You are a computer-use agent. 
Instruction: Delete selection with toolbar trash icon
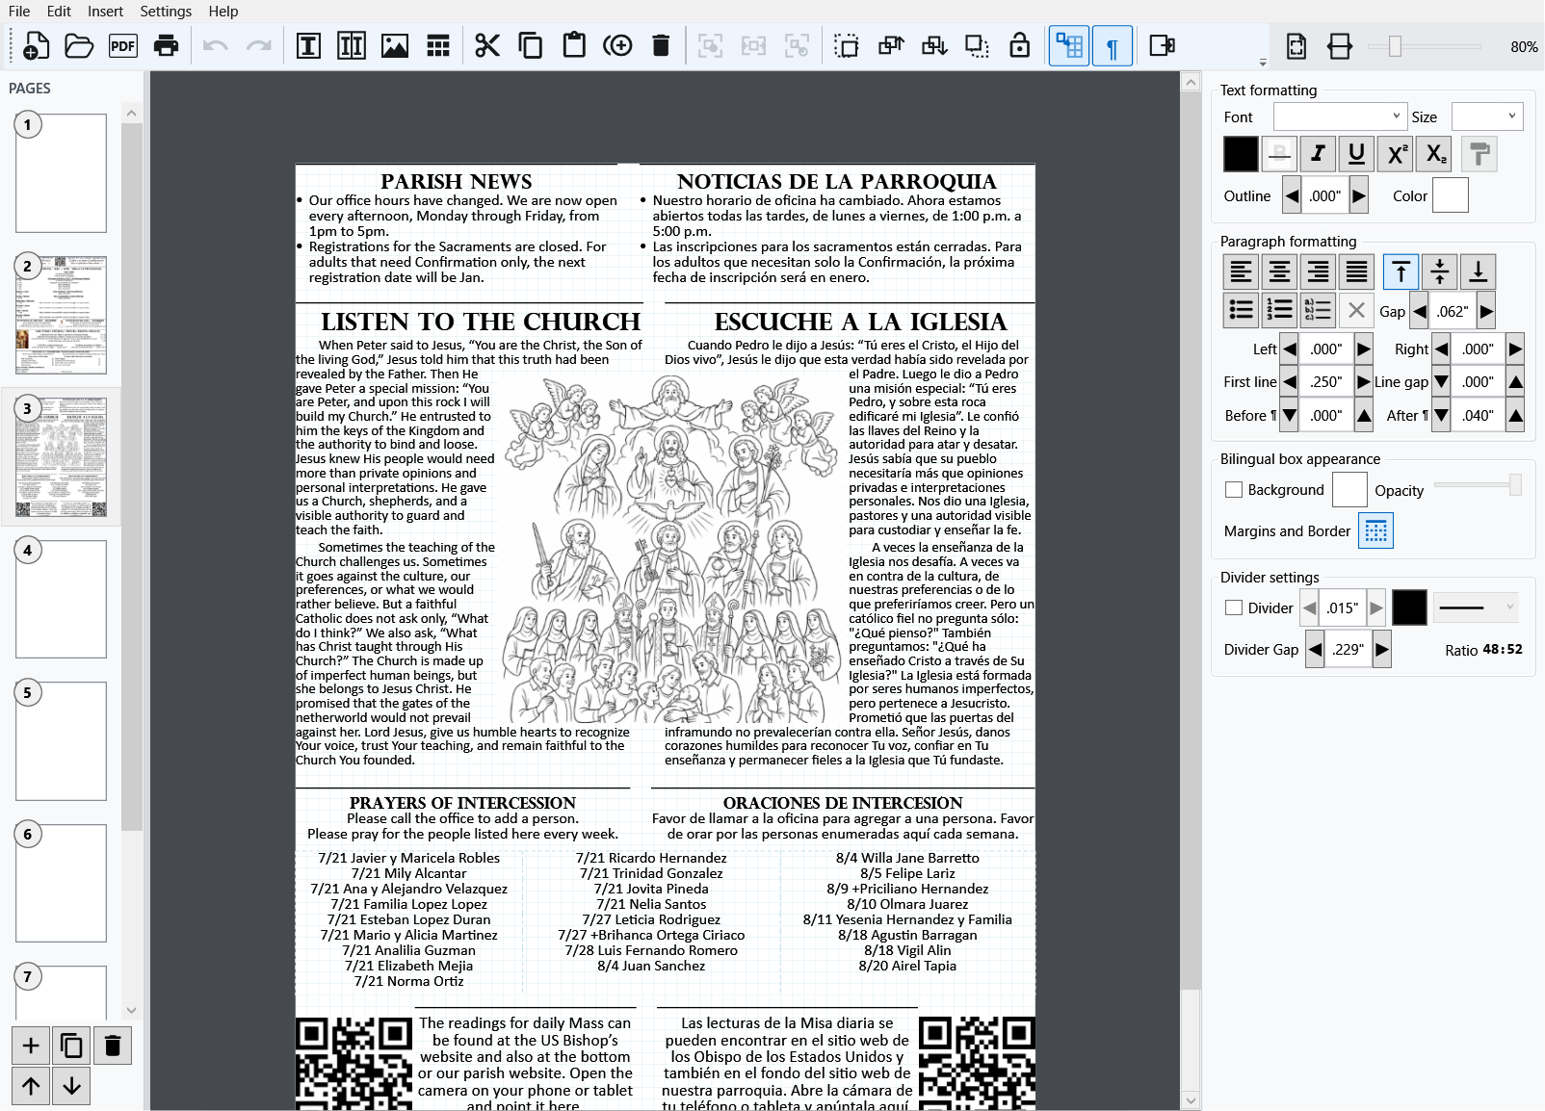(x=661, y=45)
